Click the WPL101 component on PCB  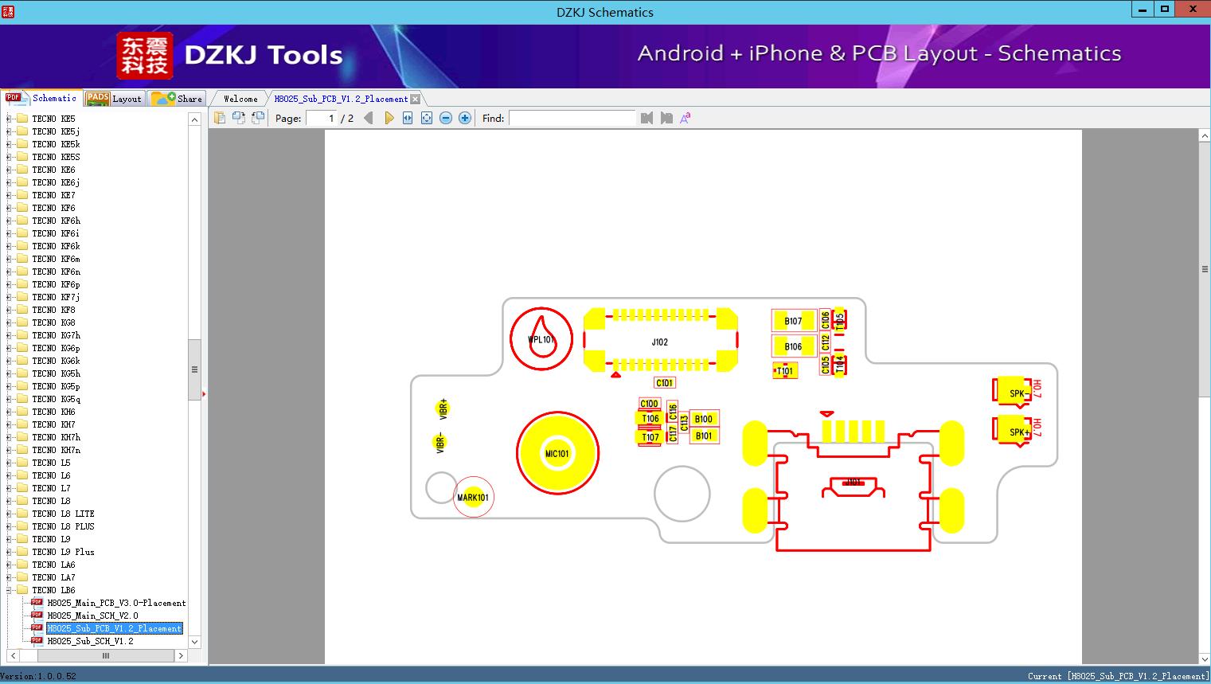coord(541,338)
